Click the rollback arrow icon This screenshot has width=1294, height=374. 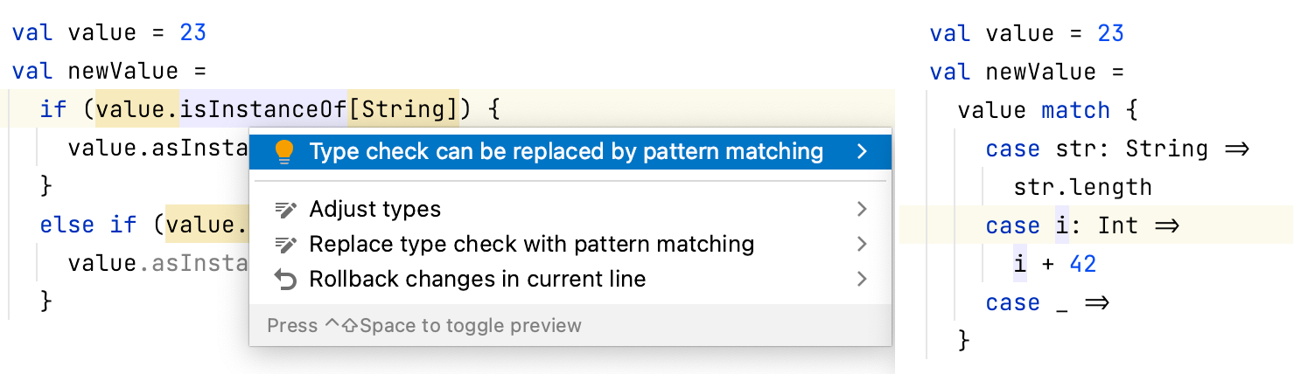pyautogui.click(x=285, y=280)
